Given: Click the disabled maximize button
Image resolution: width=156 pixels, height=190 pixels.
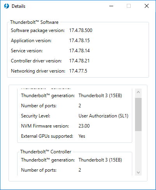Looking at the screenshot, I should [x=129, y=6].
